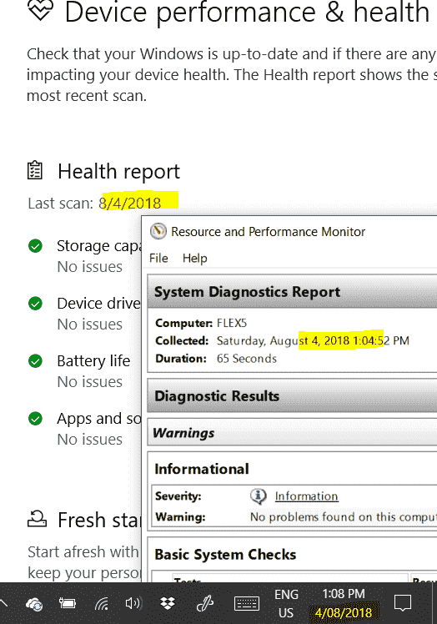Click the Basic System Checks heading
The image size is (437, 624).
point(225,555)
